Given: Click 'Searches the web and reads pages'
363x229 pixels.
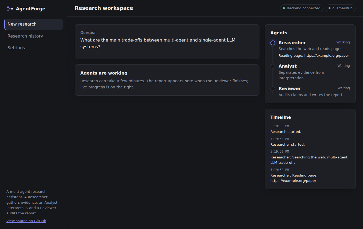Looking at the screenshot, I should [310, 49].
